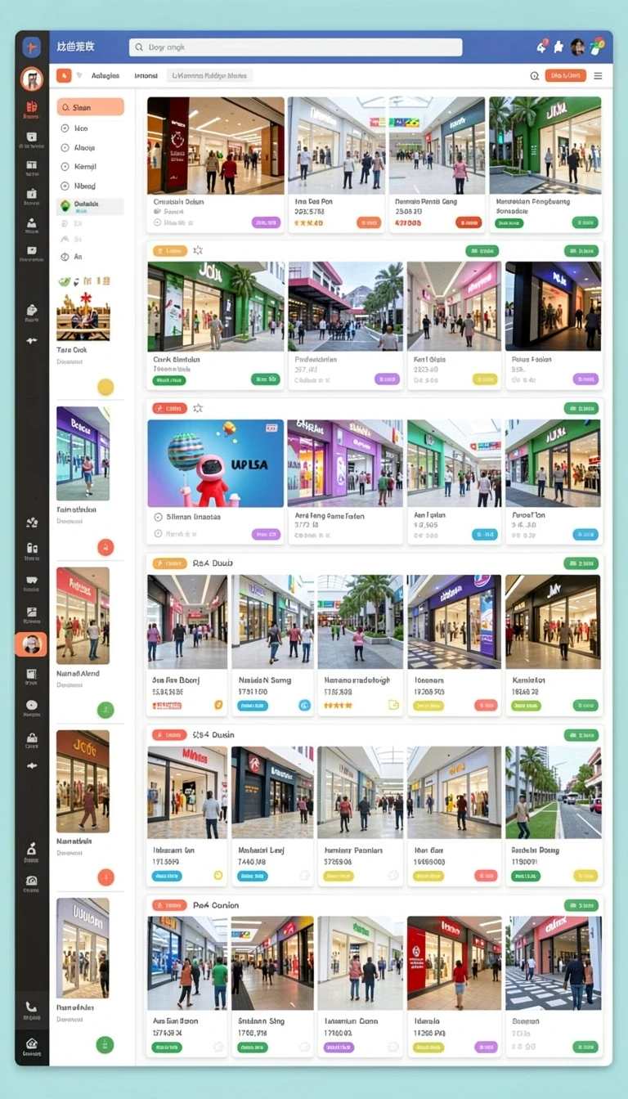This screenshot has width=628, height=1099.
Task: Click the green badge at the right of 'Ps4 Cunion' header
Action: point(581,905)
